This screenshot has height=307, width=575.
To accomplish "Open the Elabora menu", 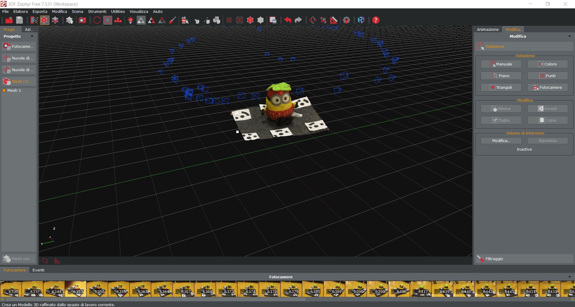I will pos(20,11).
